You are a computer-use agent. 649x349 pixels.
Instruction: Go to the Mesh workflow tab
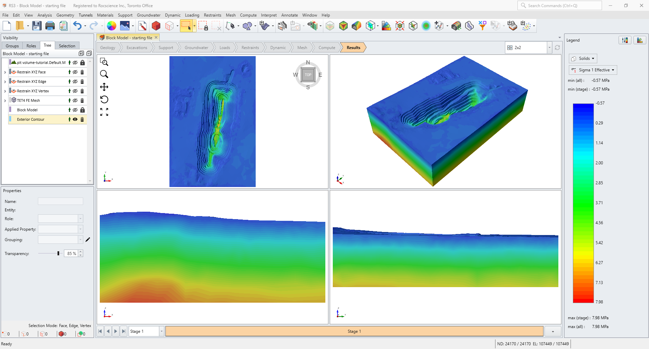[302, 48]
